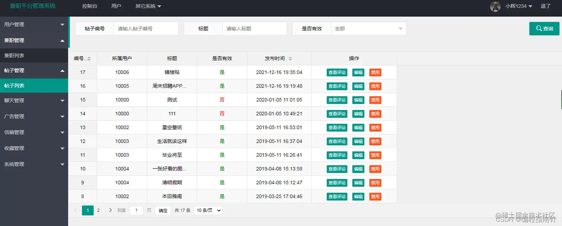Click date cell 2021-12-16 19:35:04
Image resolution: width=562 pixels, height=226 pixels.
point(279,72)
